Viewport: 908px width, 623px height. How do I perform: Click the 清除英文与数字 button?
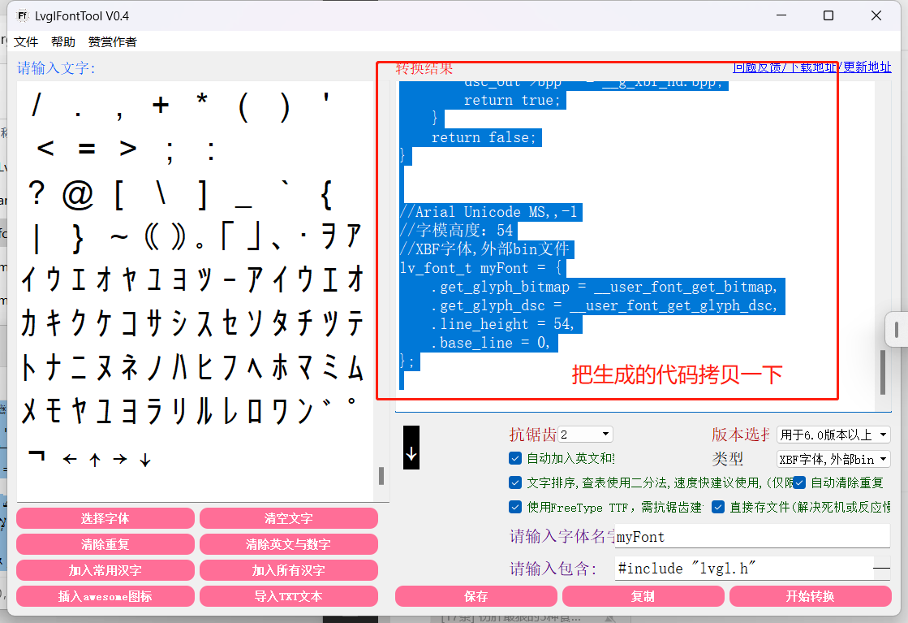288,544
